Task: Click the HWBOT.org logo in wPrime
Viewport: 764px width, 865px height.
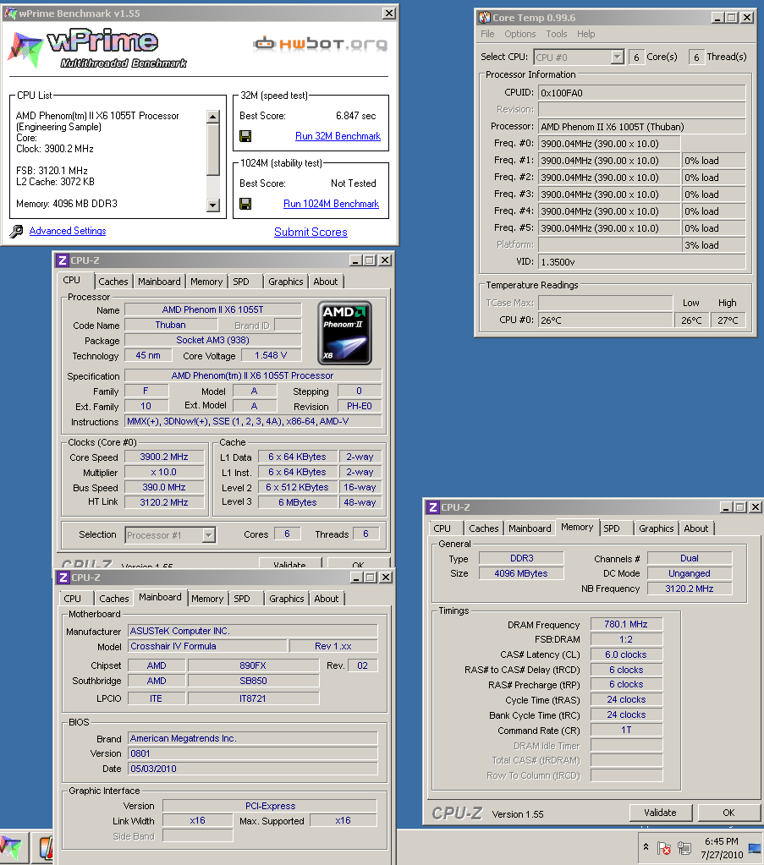Action: 320,44
